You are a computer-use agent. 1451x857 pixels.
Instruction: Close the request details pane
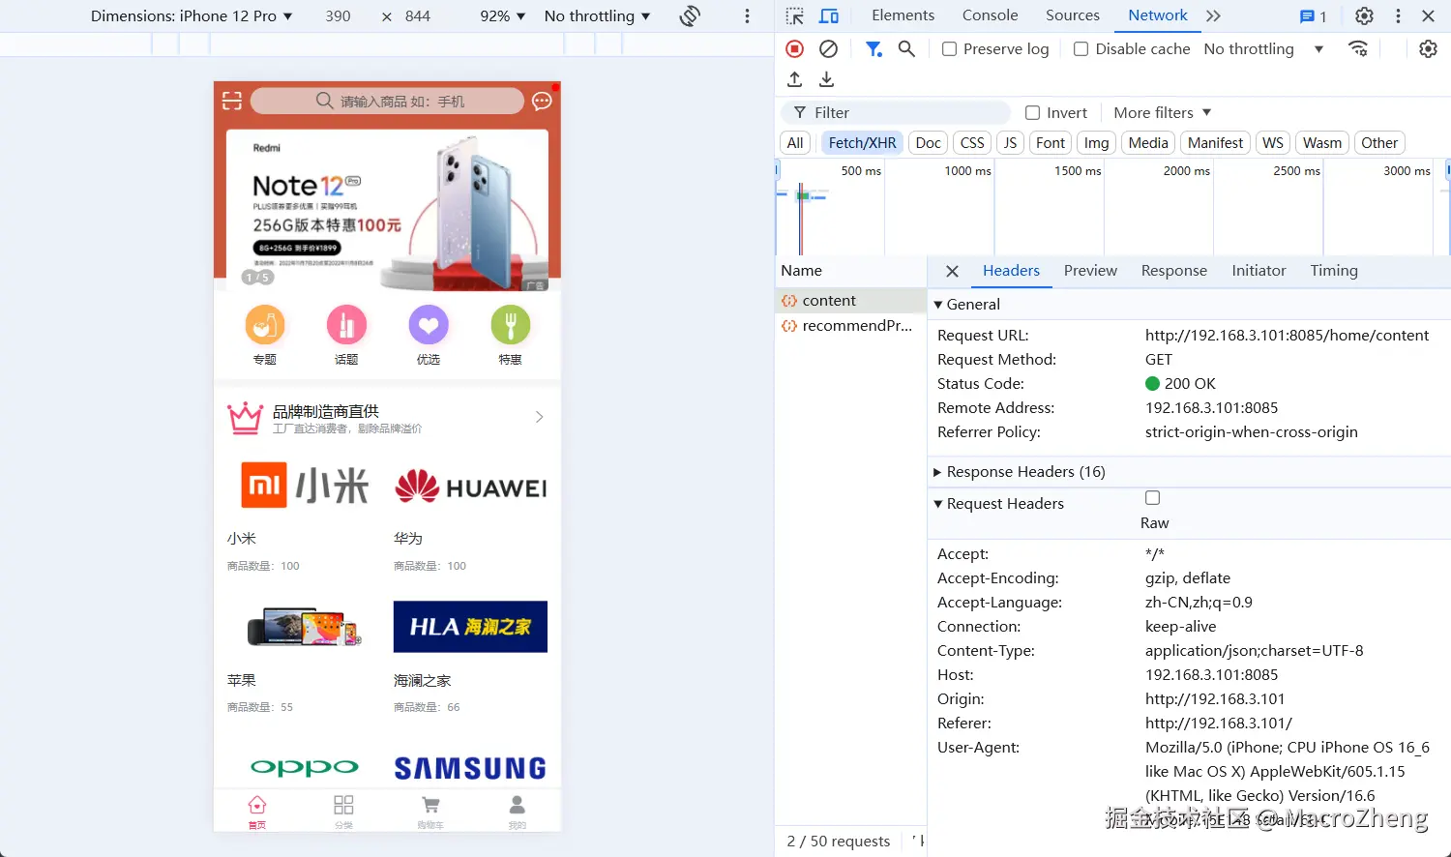coord(952,272)
